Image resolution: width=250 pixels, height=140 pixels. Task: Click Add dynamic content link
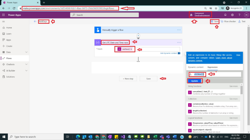(169, 53)
